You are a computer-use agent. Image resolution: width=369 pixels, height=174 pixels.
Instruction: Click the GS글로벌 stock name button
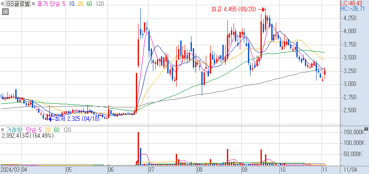click(x=17, y=4)
